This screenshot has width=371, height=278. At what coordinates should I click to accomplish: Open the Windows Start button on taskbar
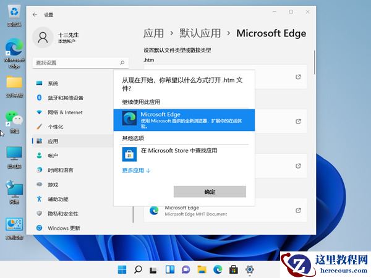pos(122,269)
